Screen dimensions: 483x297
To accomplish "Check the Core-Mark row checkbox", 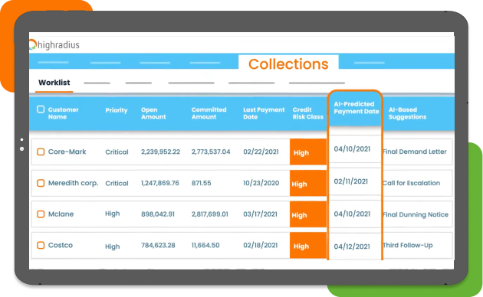I will point(41,152).
